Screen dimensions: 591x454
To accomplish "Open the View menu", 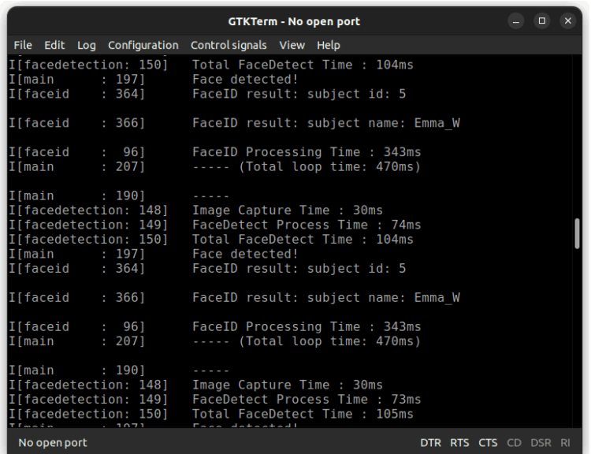I will click(x=292, y=45).
